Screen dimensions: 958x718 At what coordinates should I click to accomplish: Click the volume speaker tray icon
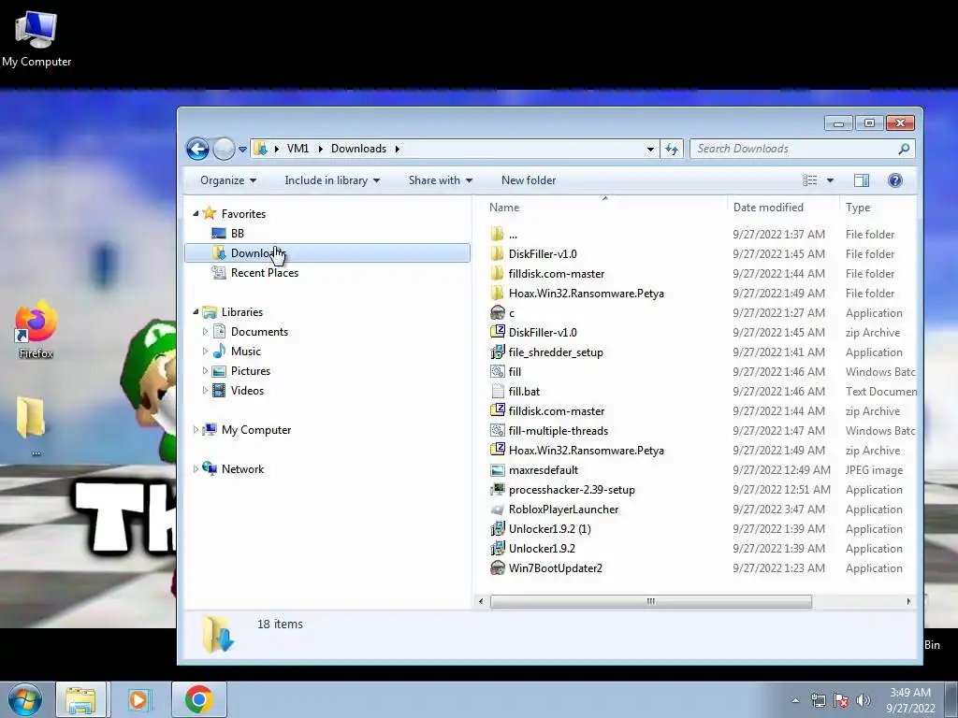point(863,700)
